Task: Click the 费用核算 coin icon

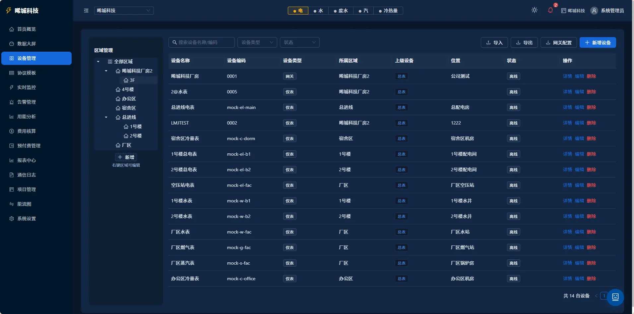Action: [x=12, y=131]
